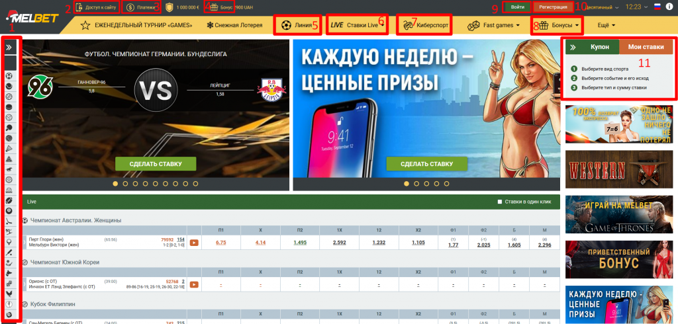Click the 1.105 odds under X2
The width and height of the screenshot is (678, 324).
pos(418,243)
